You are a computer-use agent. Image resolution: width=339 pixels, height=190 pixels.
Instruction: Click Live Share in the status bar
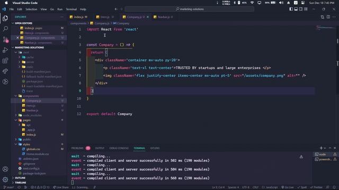pyautogui.click(x=61, y=187)
